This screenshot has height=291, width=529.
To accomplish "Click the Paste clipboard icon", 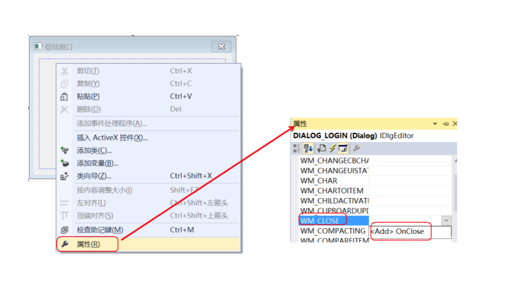I will click(65, 96).
